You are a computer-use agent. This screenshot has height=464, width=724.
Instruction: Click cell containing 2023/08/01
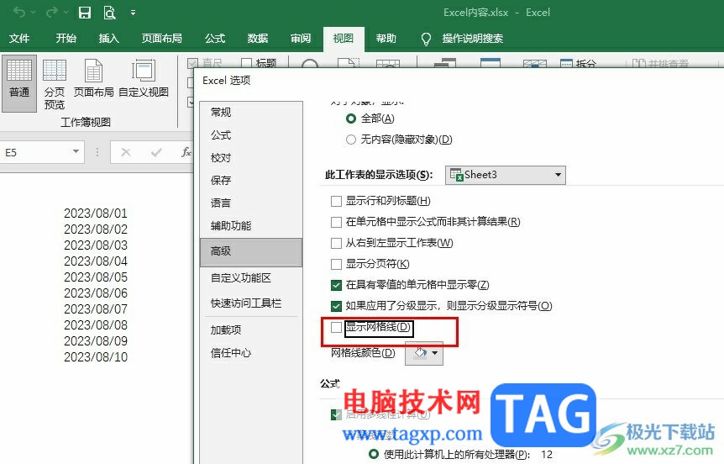(95, 214)
